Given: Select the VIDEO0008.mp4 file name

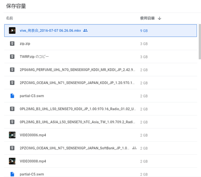Looking at the screenshot, I should [x=33, y=161].
